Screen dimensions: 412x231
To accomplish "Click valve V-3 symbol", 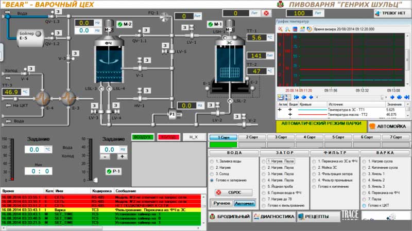I will click(69, 58).
